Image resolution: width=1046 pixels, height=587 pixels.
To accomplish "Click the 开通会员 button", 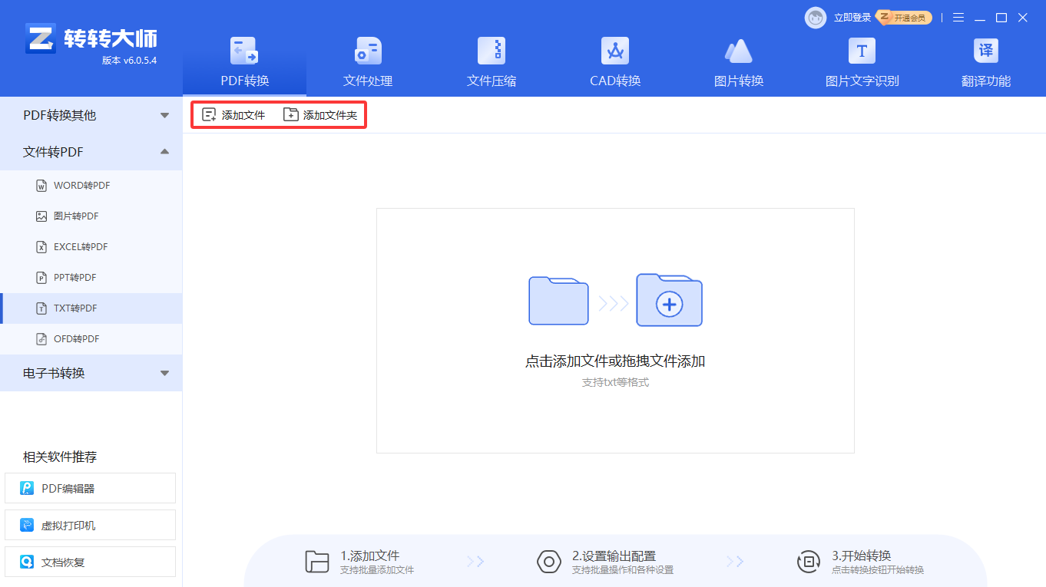I will pyautogui.click(x=905, y=18).
